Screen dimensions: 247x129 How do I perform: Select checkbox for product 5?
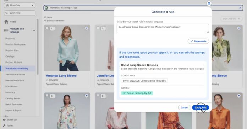[47, 95]
